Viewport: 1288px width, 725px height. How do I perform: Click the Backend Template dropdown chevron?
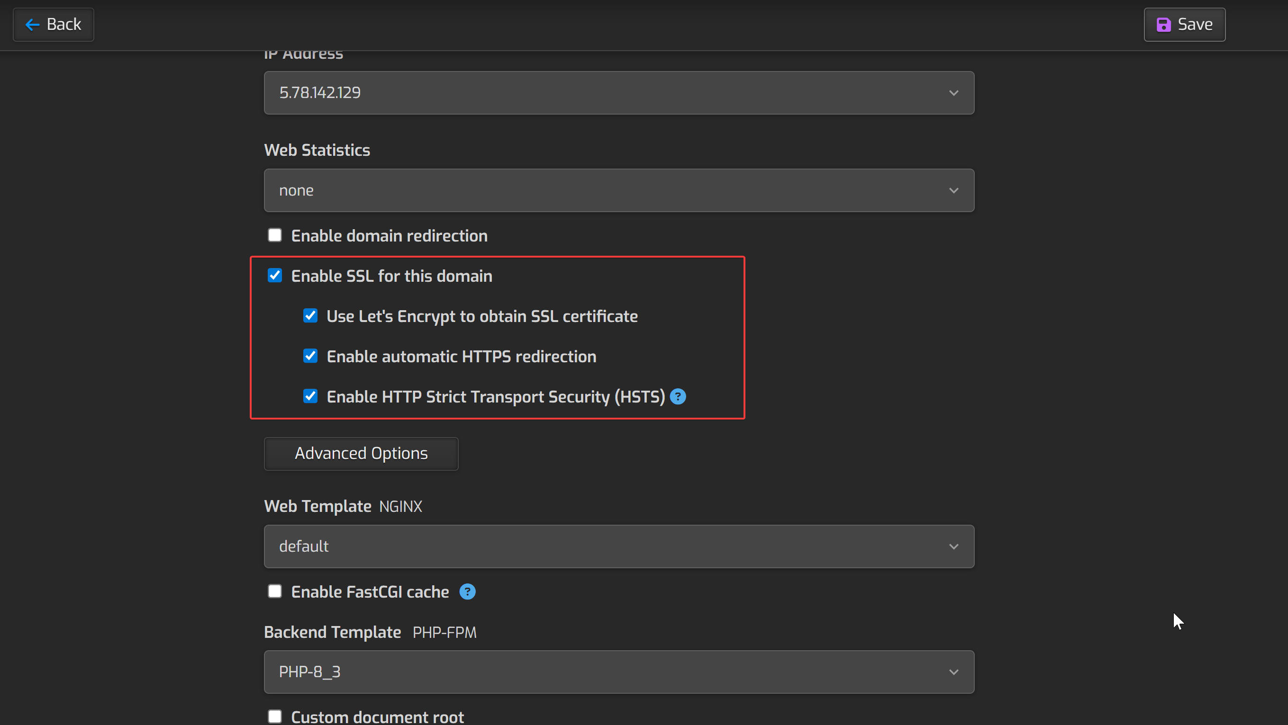(x=953, y=672)
